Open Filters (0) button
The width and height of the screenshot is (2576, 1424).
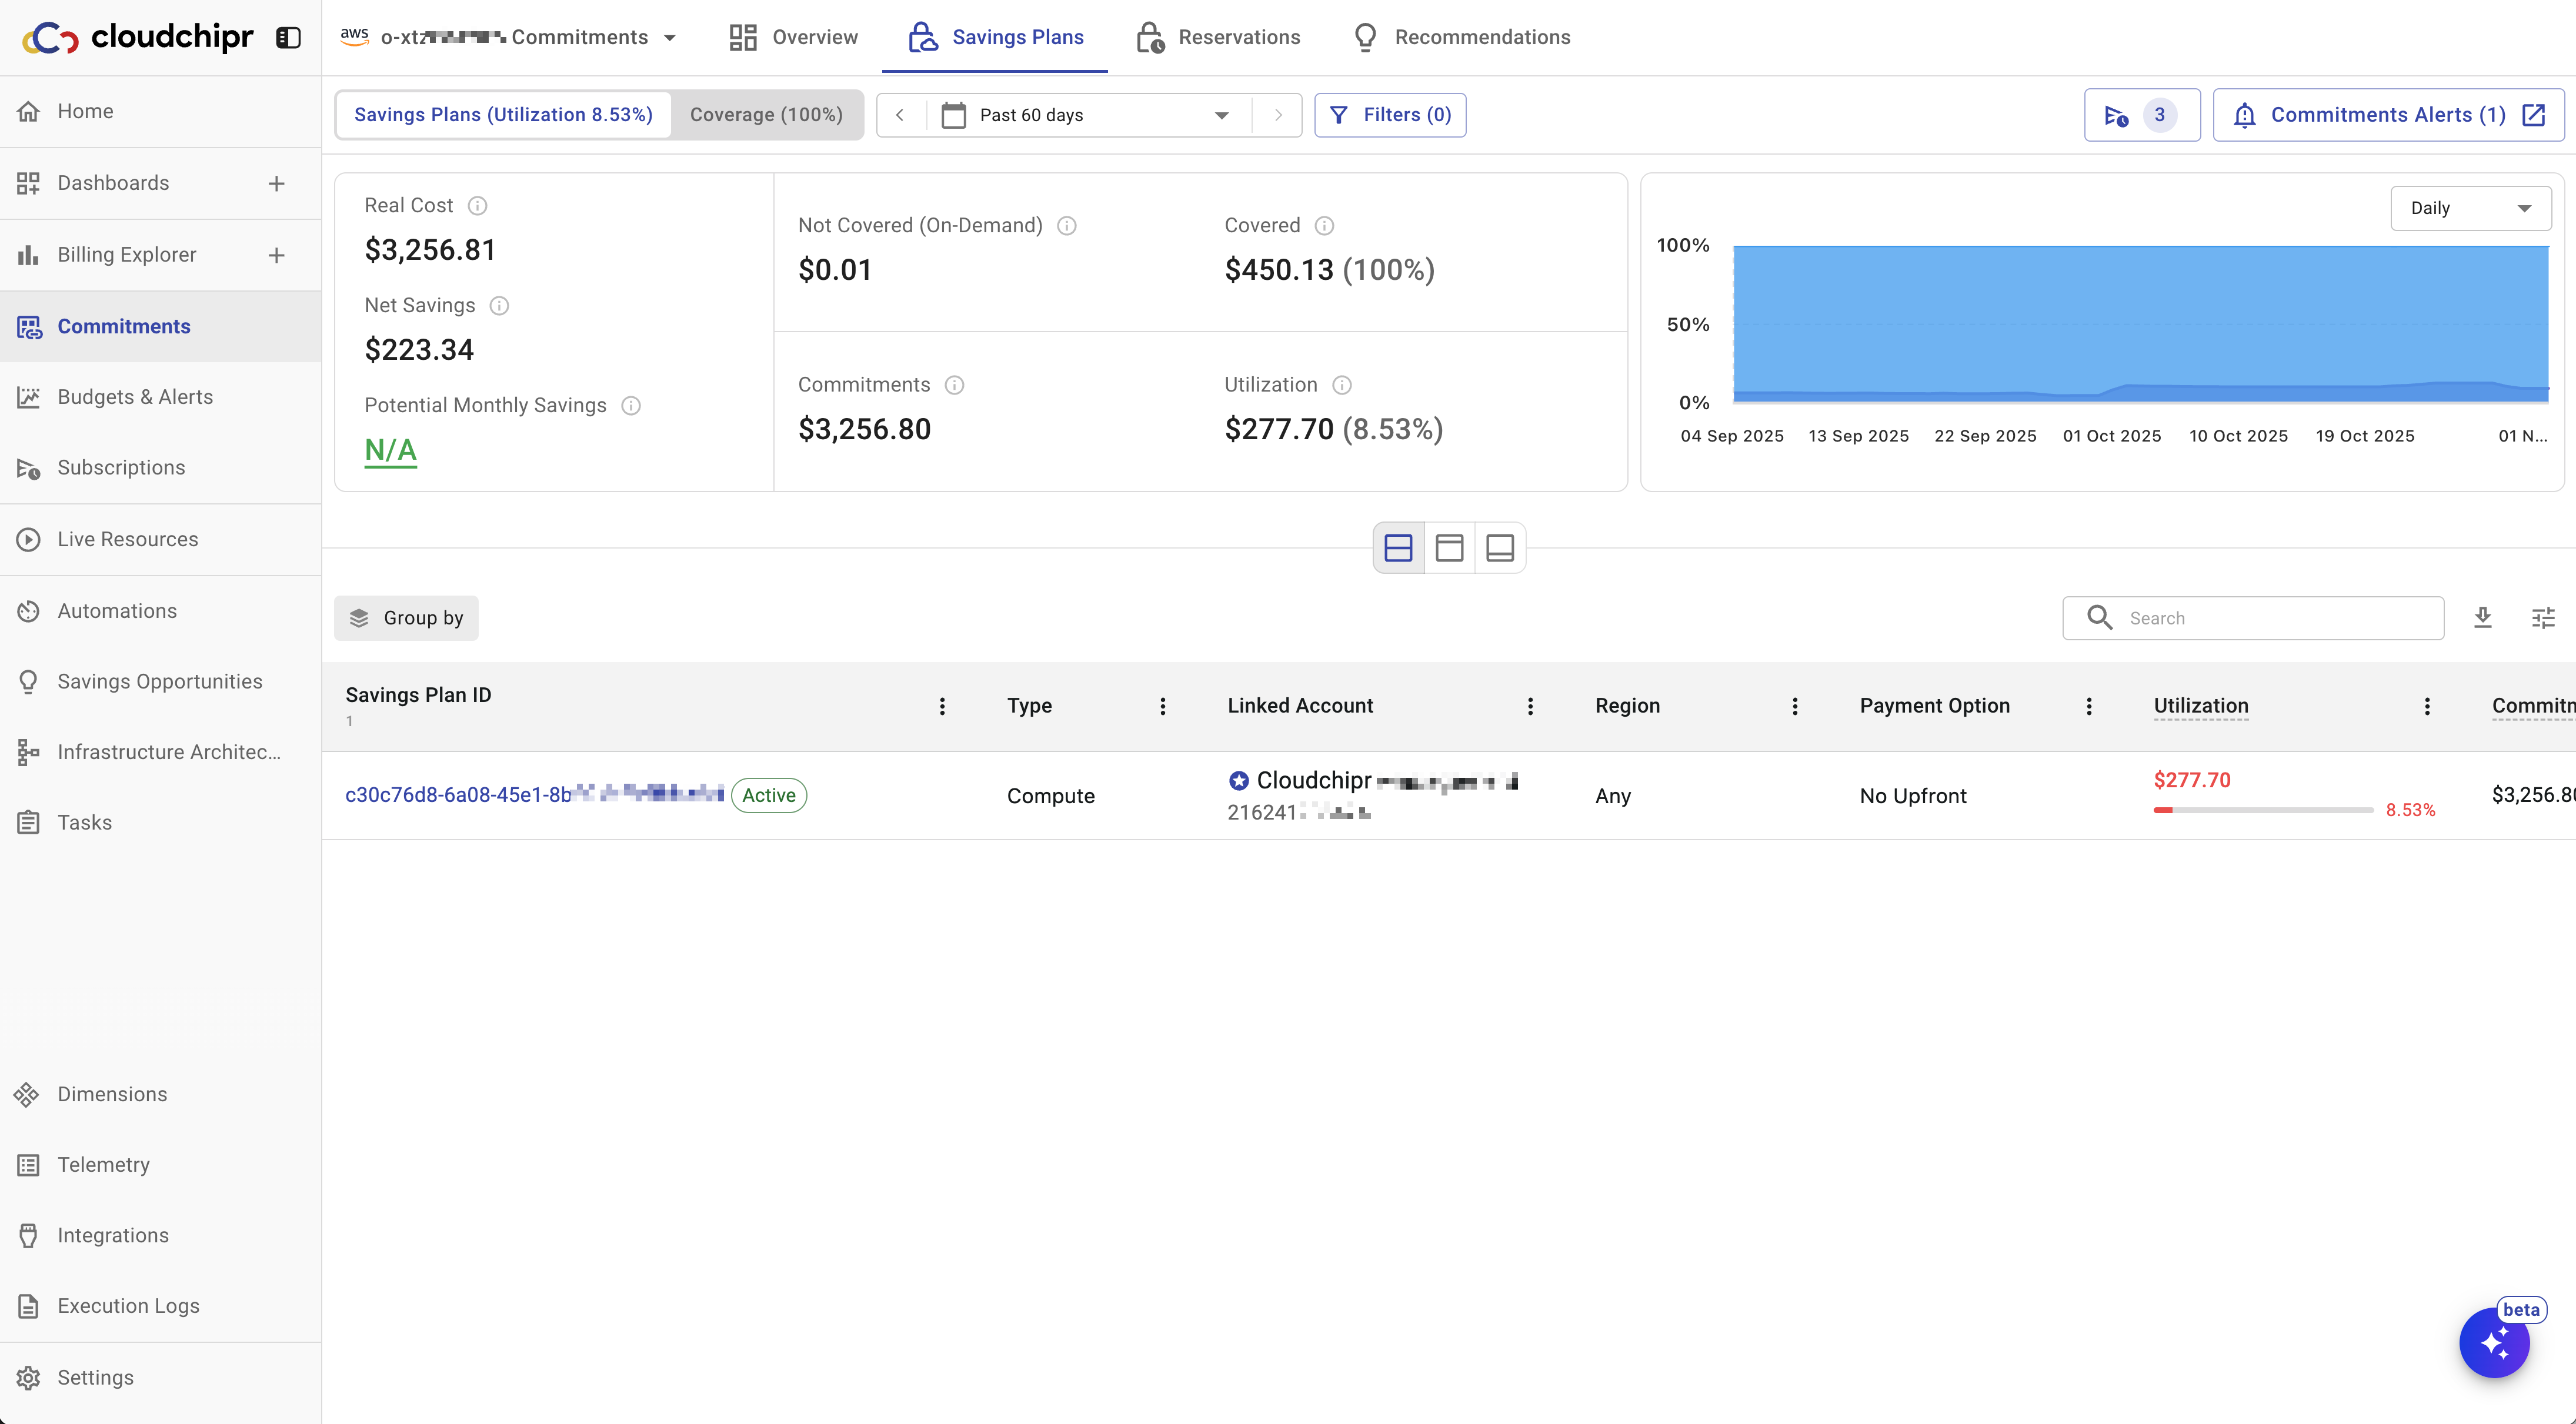1390,115
